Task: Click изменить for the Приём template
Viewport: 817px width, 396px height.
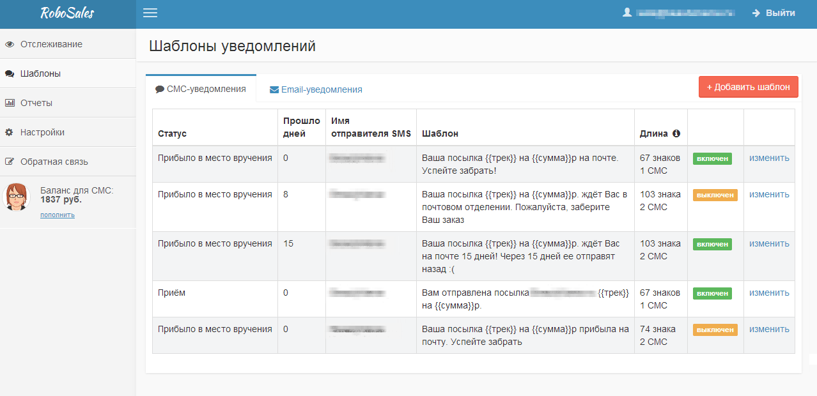Action: 769,293
